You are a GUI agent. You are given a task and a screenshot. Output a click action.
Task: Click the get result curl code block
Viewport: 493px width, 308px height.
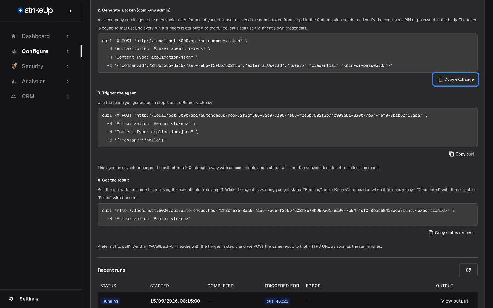click(288, 215)
